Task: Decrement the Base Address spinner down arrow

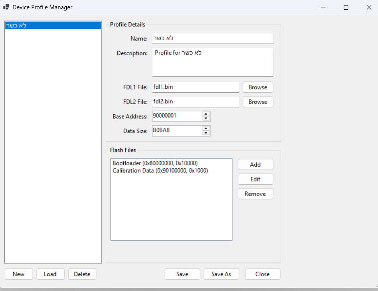Action: click(x=206, y=118)
